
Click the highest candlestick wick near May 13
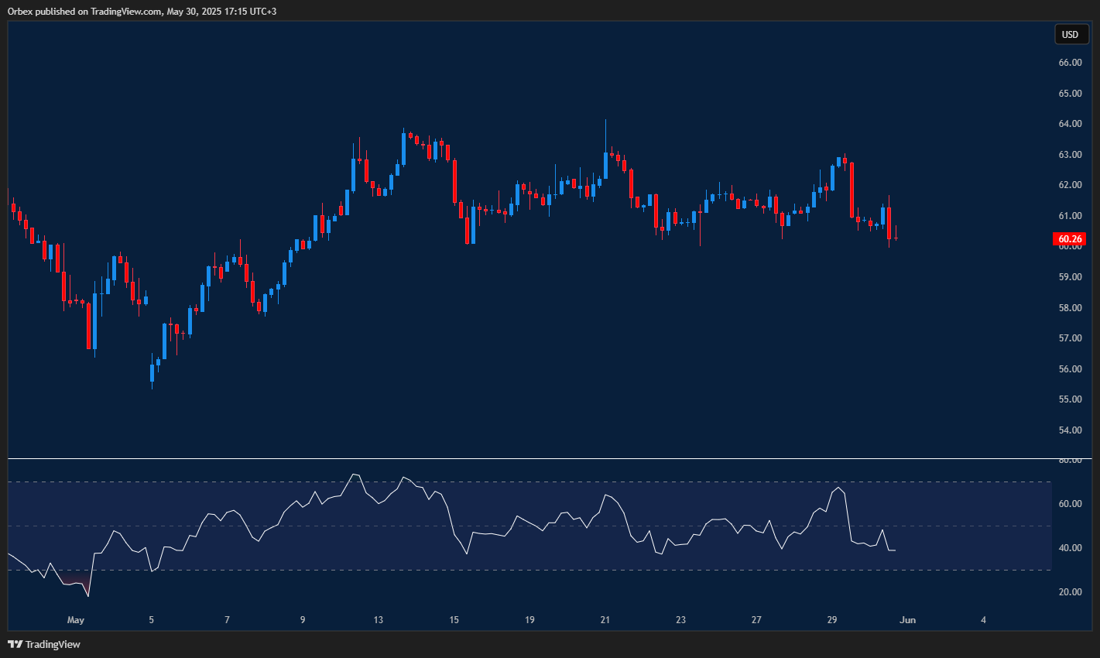click(403, 130)
